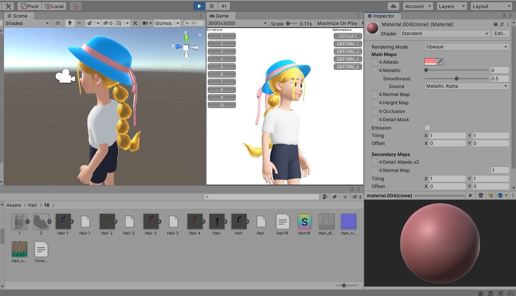516x296 pixels.
Task: Click the Project search field
Action: point(261,197)
